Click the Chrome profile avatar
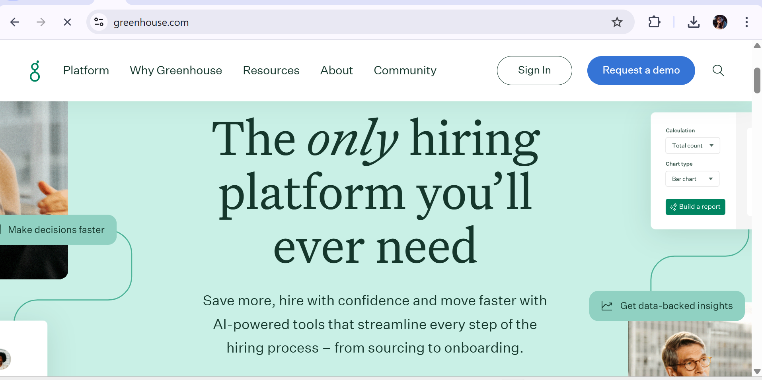The height and width of the screenshot is (380, 762). 720,22
